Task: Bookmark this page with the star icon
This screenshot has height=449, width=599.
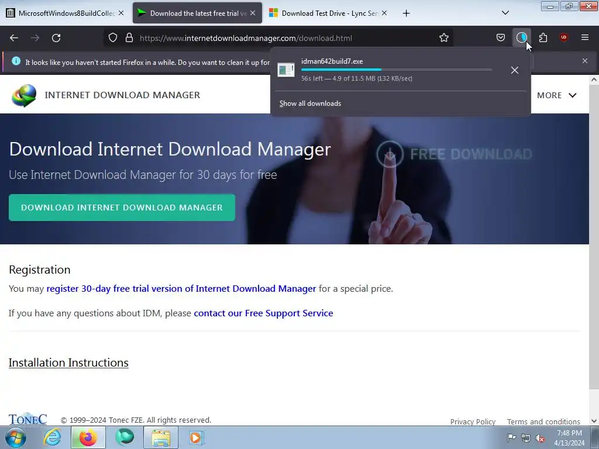Action: 443,38
